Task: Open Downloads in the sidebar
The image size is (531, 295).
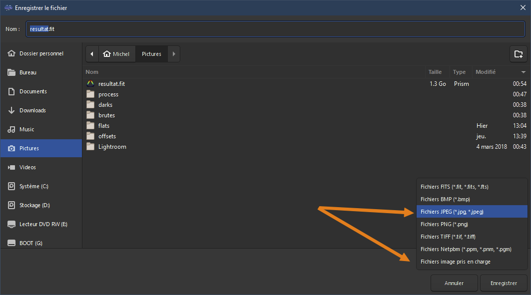Action: click(41, 110)
